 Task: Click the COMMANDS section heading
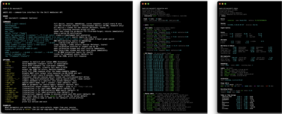point(7,22)
